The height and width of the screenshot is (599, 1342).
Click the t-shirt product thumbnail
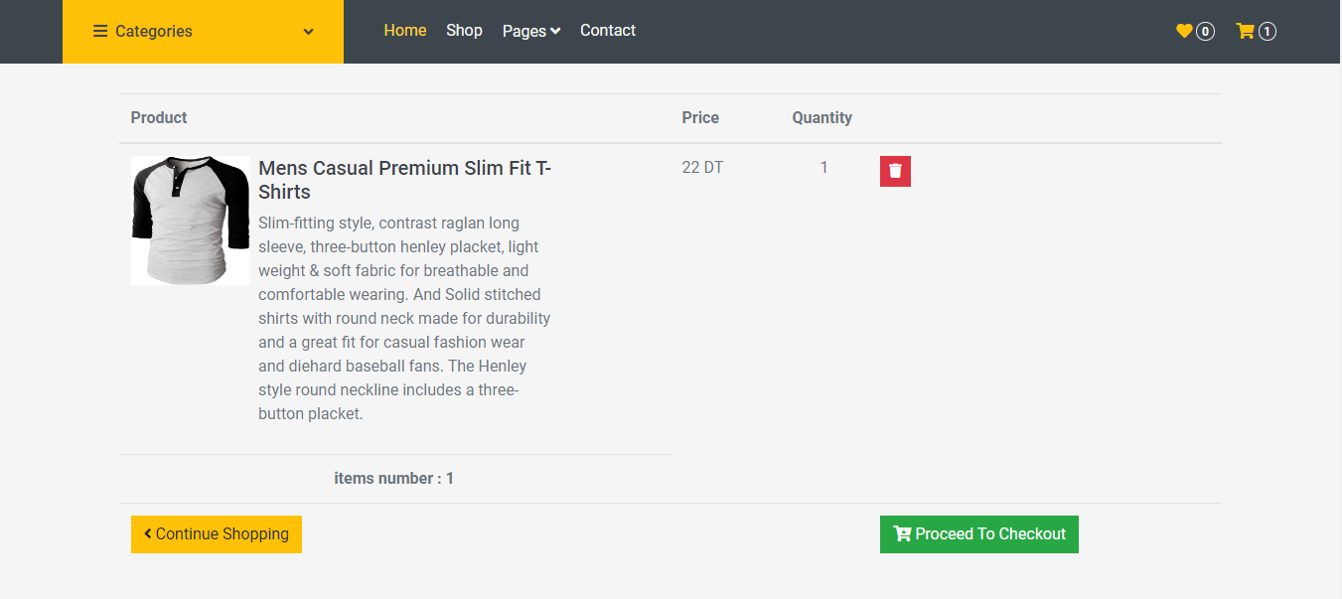[x=190, y=220]
